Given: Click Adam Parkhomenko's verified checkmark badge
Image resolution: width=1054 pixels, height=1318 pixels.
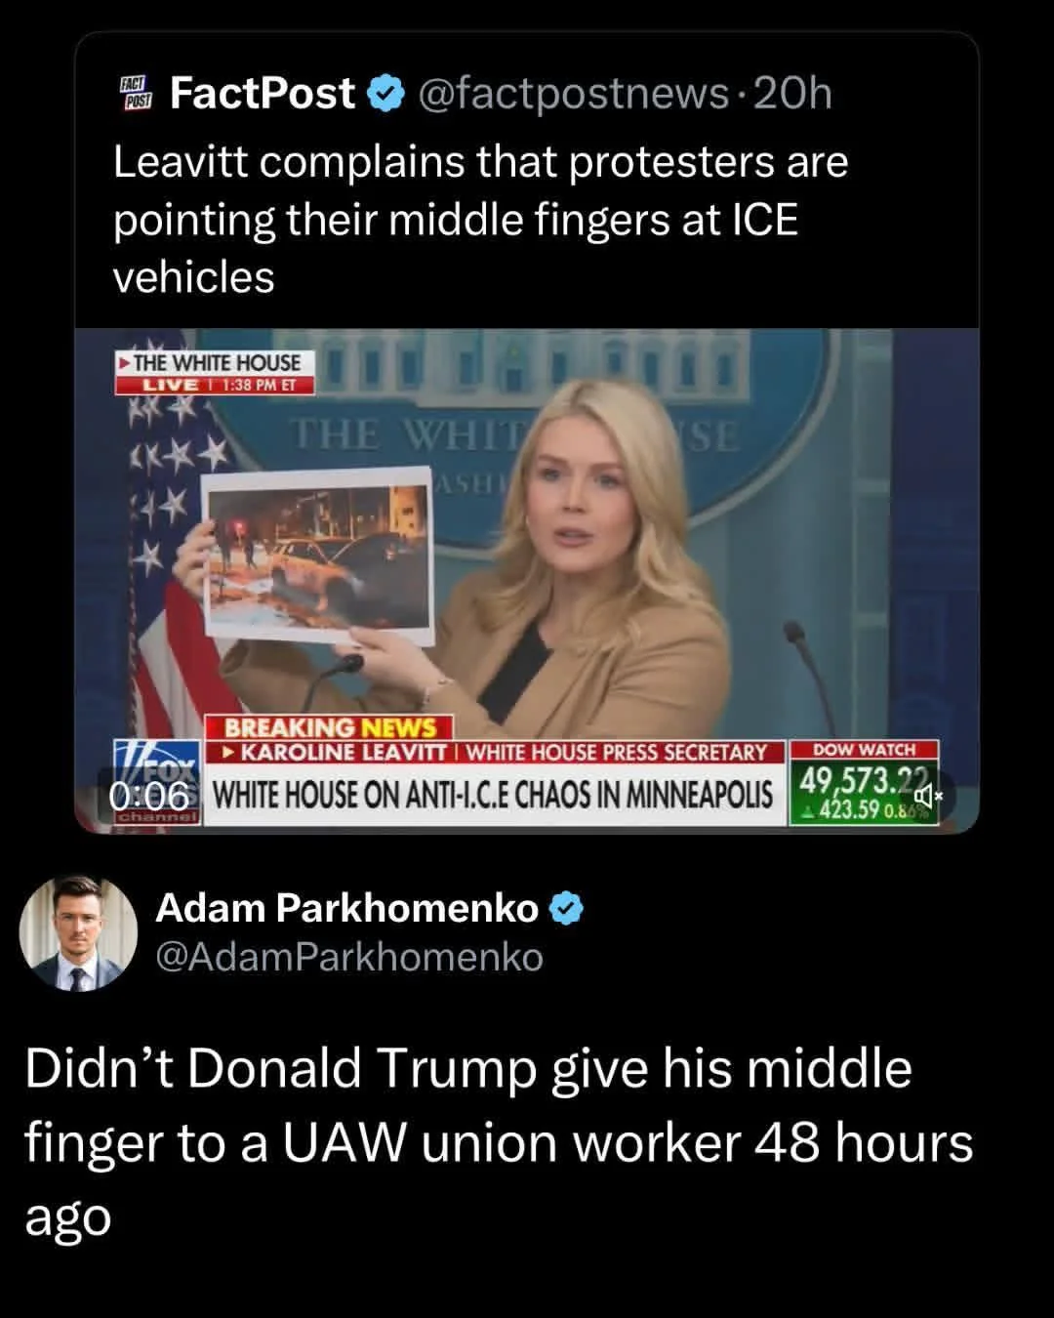Looking at the screenshot, I should click(x=567, y=909).
